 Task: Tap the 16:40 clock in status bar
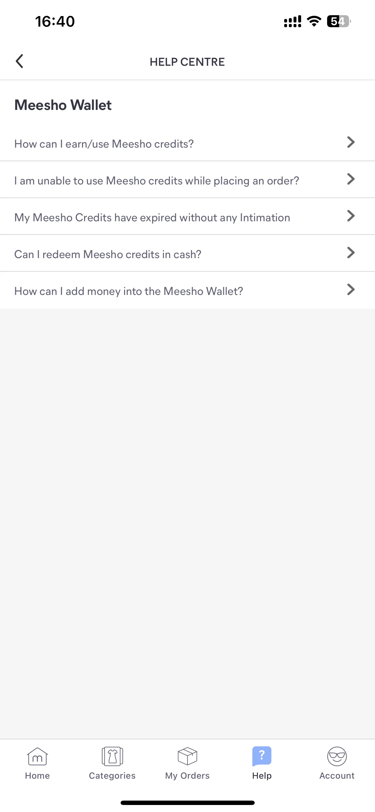pyautogui.click(x=55, y=21)
